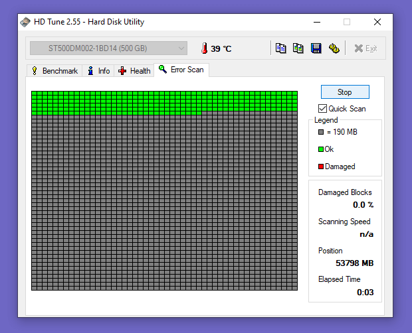
Task: Uncheck the Quick Scan checkbox
Action: (322, 109)
